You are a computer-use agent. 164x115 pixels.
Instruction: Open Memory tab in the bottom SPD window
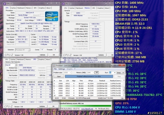[28, 59]
